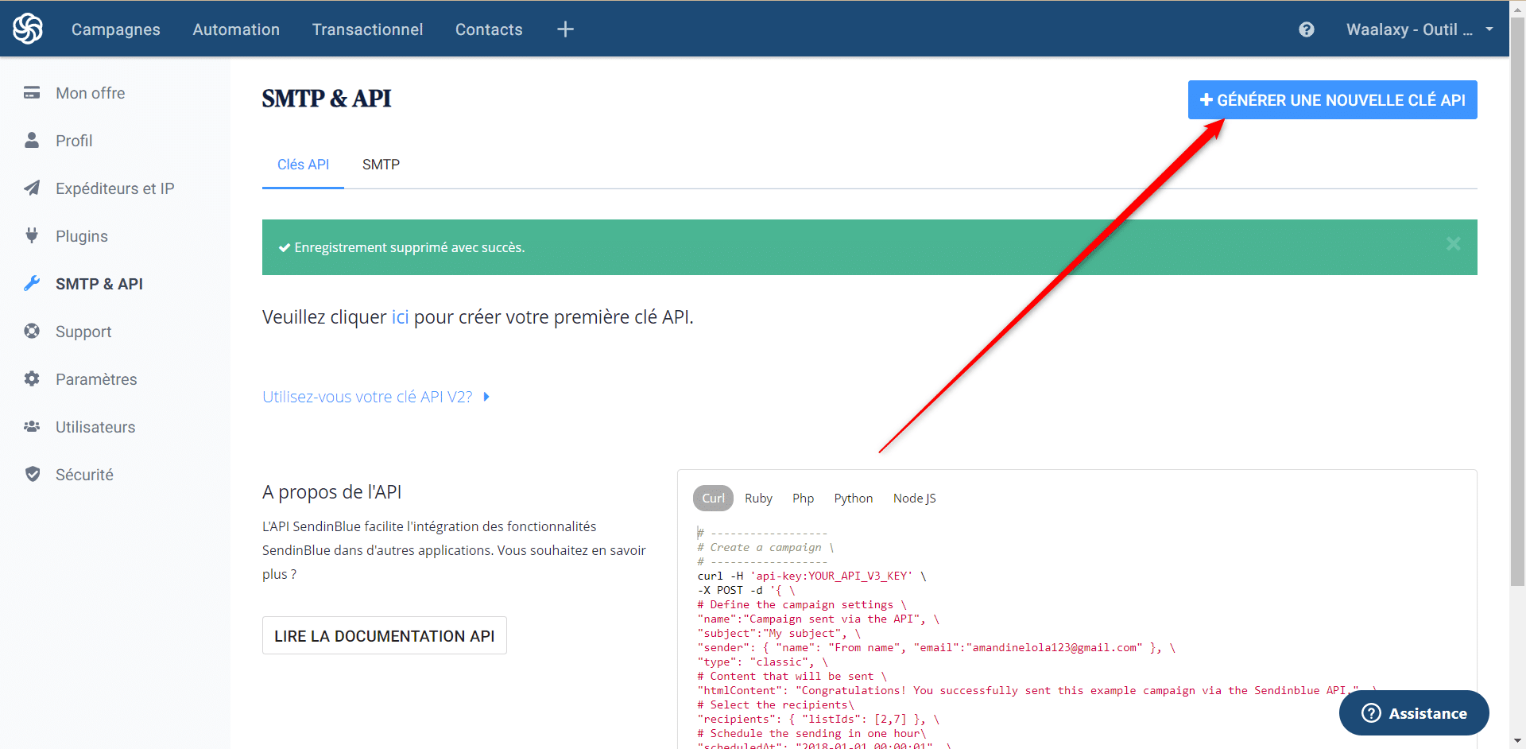The width and height of the screenshot is (1526, 749).
Task: Click the Mon offre card icon
Action: [x=32, y=93]
